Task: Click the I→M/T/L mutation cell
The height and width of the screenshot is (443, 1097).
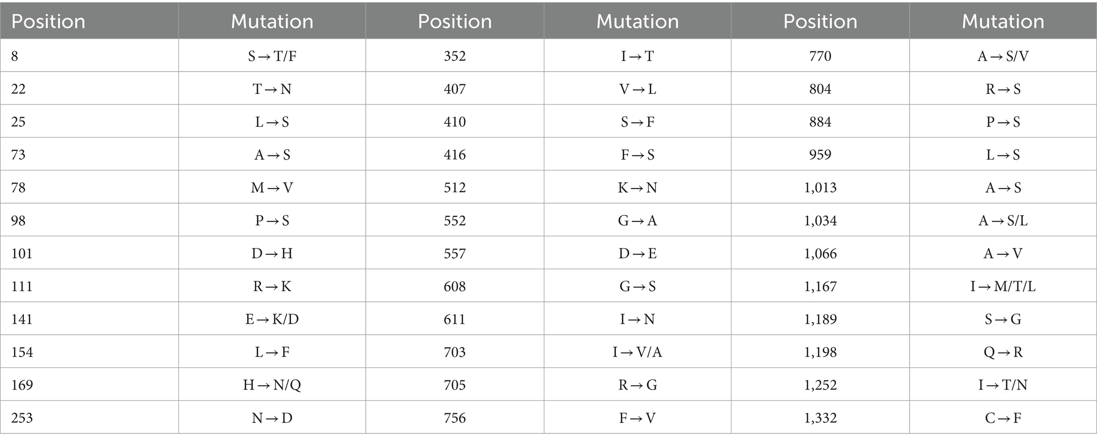Action: pyautogui.click(x=1003, y=286)
